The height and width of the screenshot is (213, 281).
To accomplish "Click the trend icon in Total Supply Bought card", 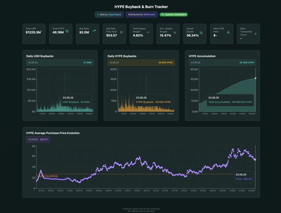I will pos(148,32).
